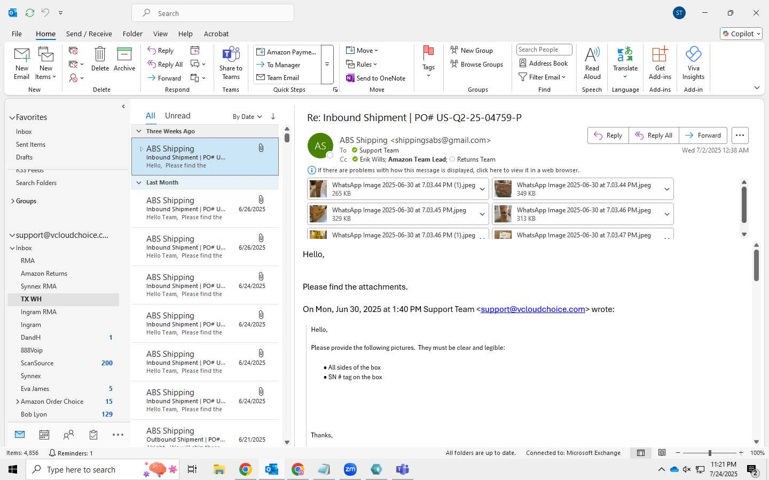Open support@vcloudchoice.com email link

tap(533, 309)
